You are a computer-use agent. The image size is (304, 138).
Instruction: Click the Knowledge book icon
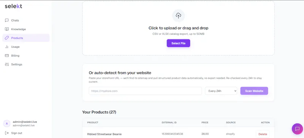[7, 29]
